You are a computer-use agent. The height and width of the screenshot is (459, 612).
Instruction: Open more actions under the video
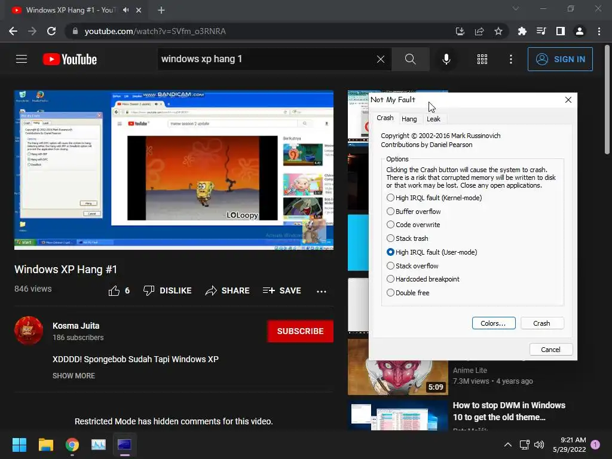pos(321,291)
